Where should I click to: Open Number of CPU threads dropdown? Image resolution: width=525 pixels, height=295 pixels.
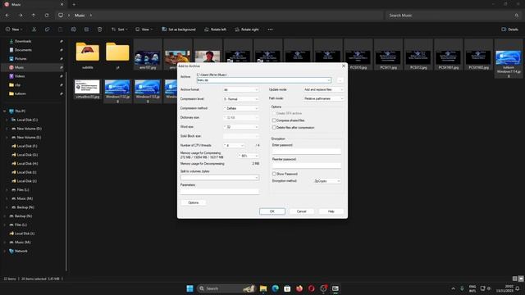234,146
